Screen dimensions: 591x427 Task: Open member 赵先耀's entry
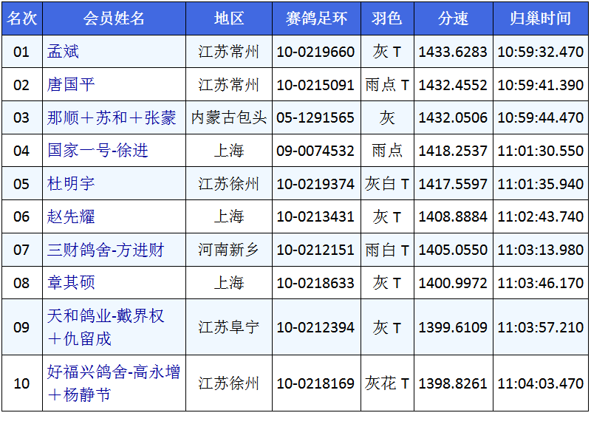[x=72, y=216]
